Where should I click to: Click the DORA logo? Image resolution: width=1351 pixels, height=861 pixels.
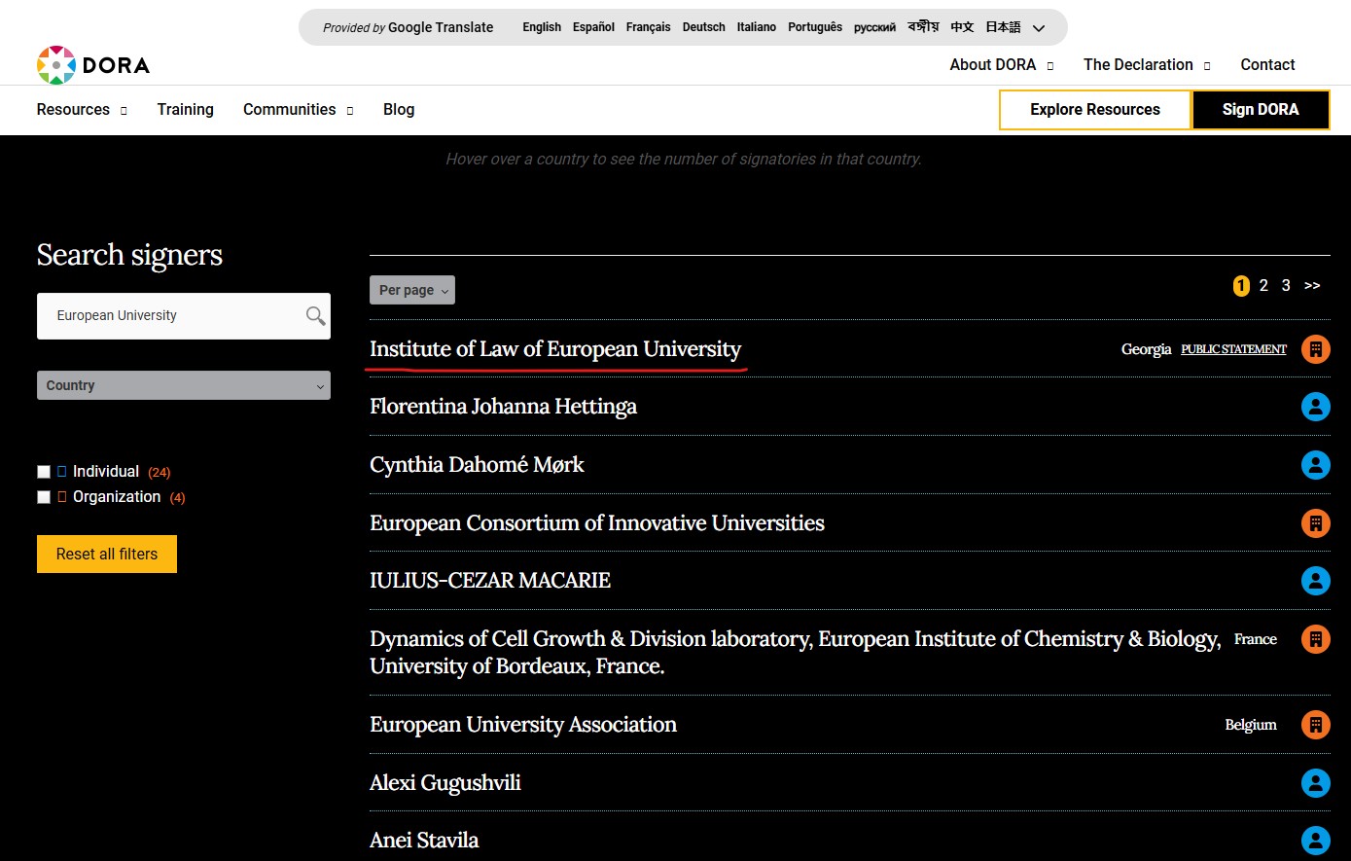pyautogui.click(x=93, y=65)
